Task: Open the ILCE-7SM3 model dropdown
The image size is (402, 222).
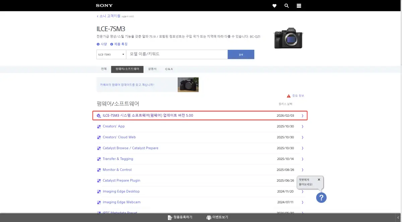Action: [111, 54]
